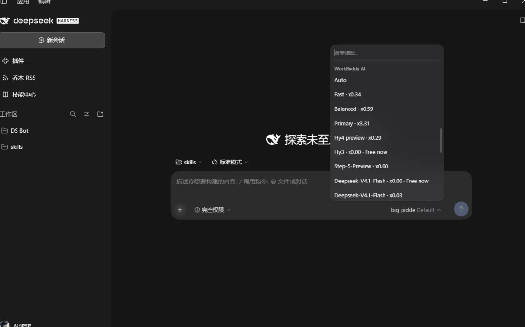The image size is (525, 327).
Task: Toggle the right side panel icon
Action: [x=522, y=20]
